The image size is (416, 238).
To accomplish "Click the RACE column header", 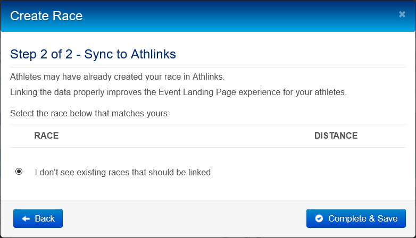I will click(x=46, y=135).
